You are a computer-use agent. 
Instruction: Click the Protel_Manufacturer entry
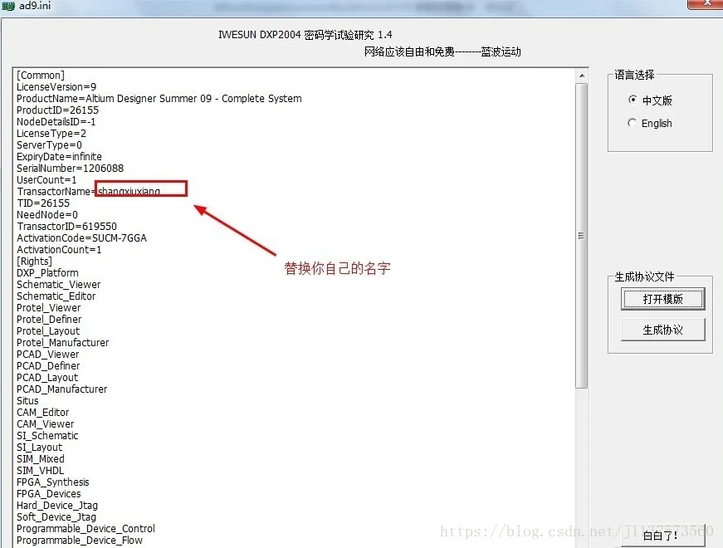(63, 343)
